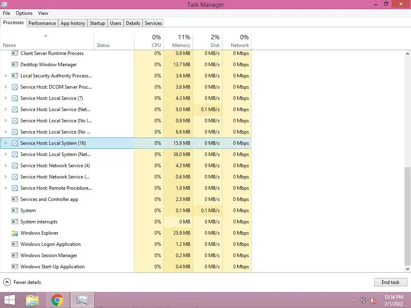Open File Explorer from the taskbar
This screenshot has width=411, height=308.
(33, 300)
